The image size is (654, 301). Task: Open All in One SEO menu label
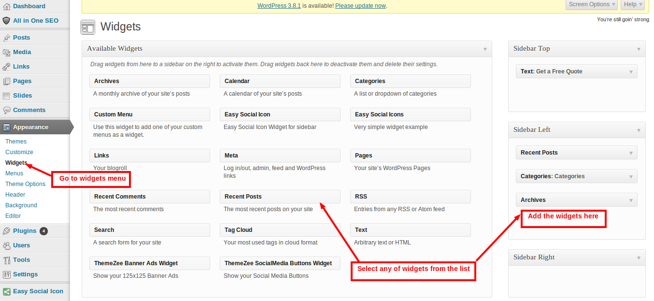click(x=36, y=21)
